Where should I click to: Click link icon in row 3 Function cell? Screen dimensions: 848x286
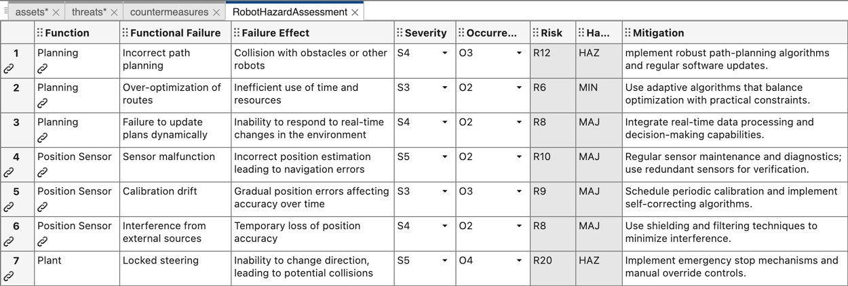click(42, 138)
